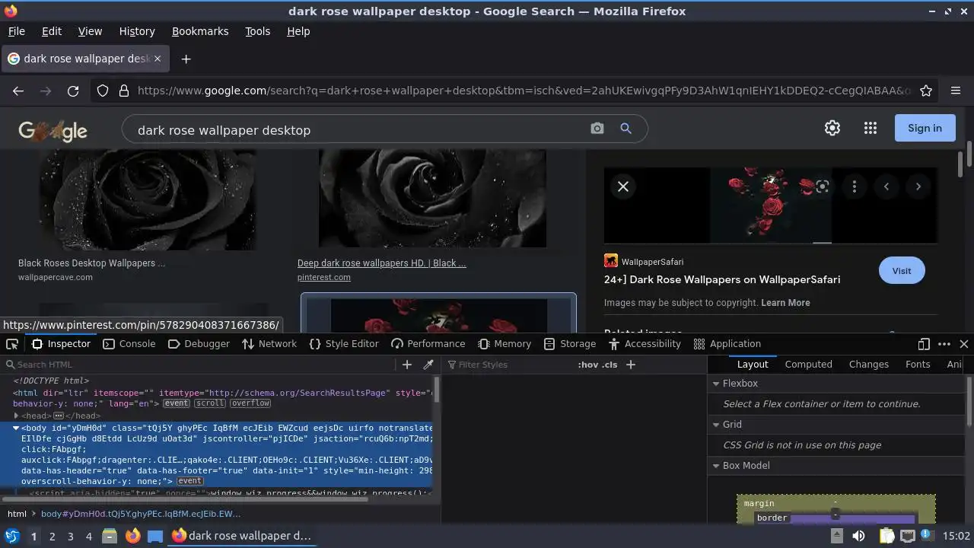Screen dimensions: 974x548
Task: Open the preview three-dot more options
Action: click(855, 186)
